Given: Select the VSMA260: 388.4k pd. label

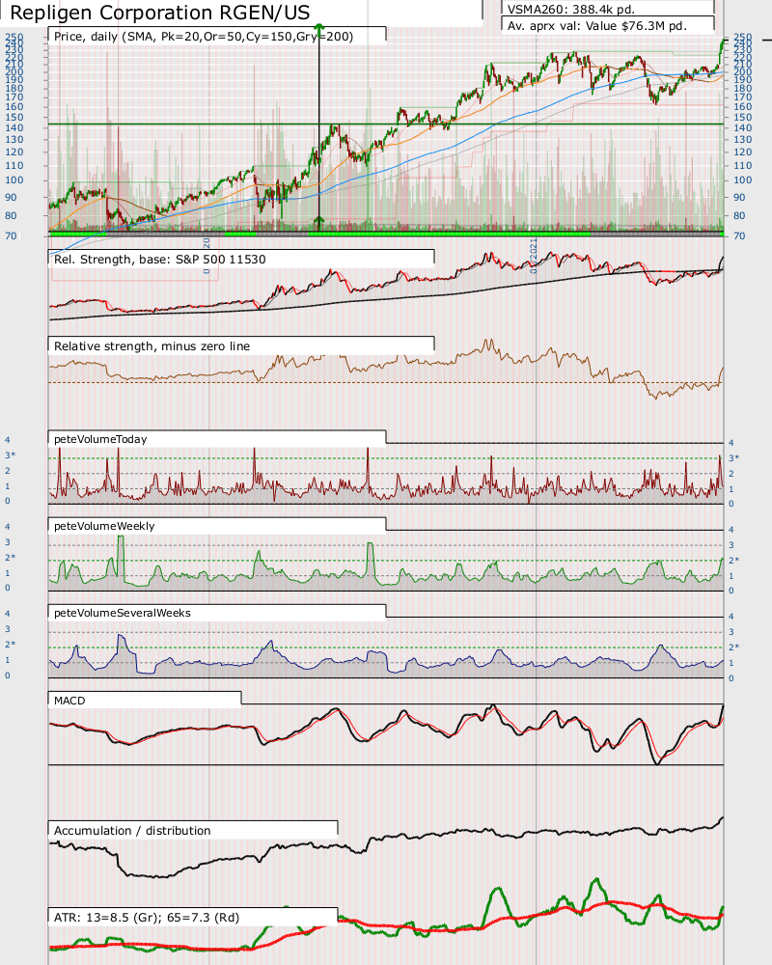Looking at the screenshot, I should coord(570,10).
